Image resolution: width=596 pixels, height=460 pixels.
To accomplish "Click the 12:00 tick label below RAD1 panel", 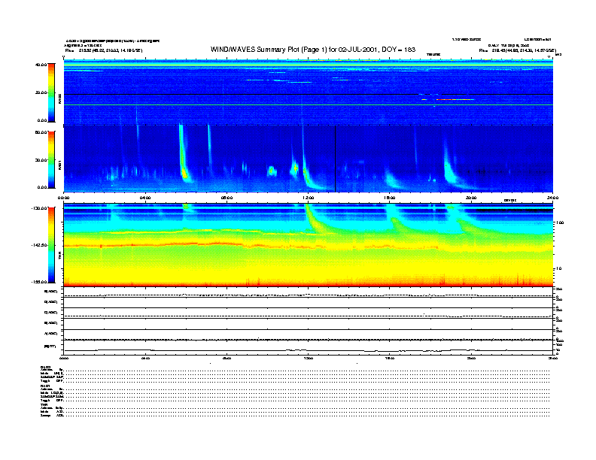I will [x=309, y=198].
